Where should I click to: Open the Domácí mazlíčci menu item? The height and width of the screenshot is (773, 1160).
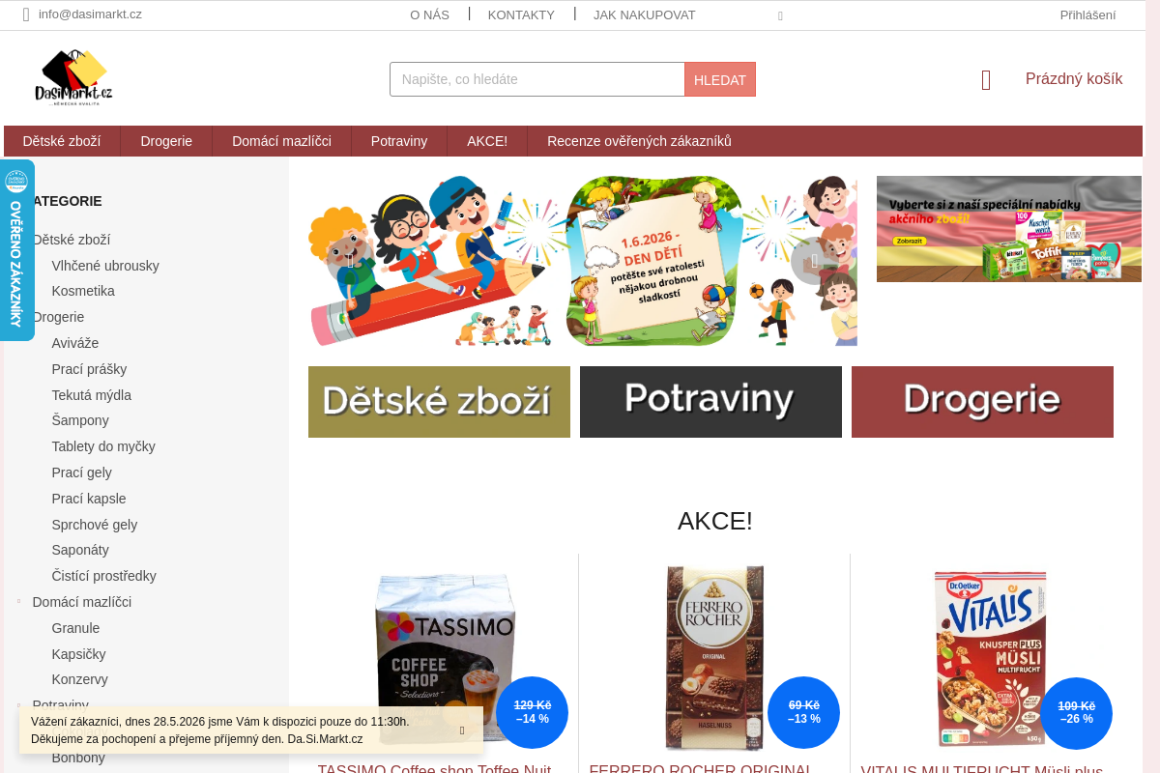click(x=281, y=141)
